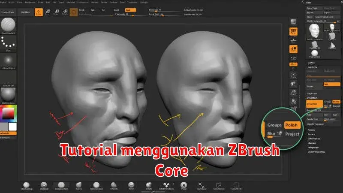Expand the ClayPolish section
Viewport: 343px width, 193px height.
[x=312, y=93]
